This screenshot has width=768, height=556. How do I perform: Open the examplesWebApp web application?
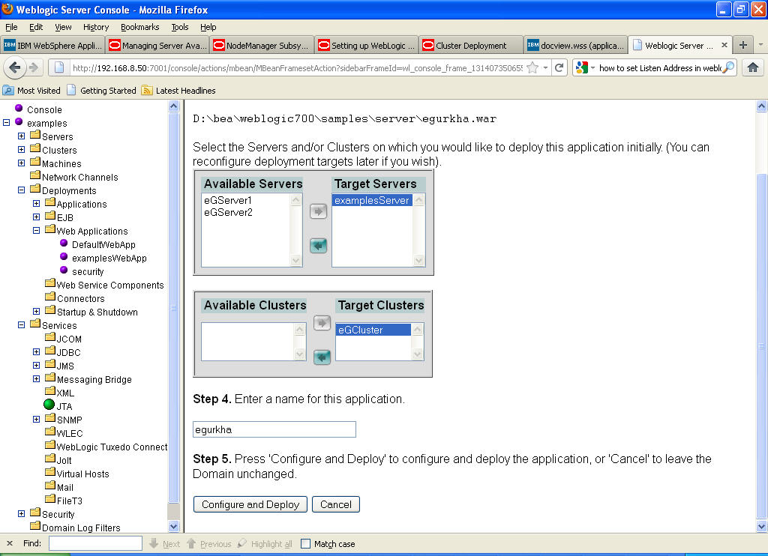[109, 258]
